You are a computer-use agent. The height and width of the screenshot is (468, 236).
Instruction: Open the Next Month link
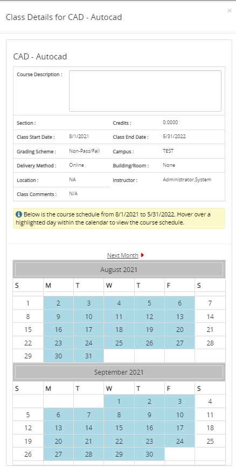pyautogui.click(x=122, y=255)
